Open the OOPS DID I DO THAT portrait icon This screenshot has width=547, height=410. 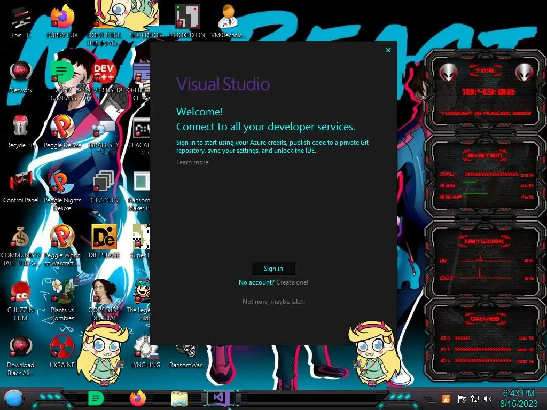point(104,301)
